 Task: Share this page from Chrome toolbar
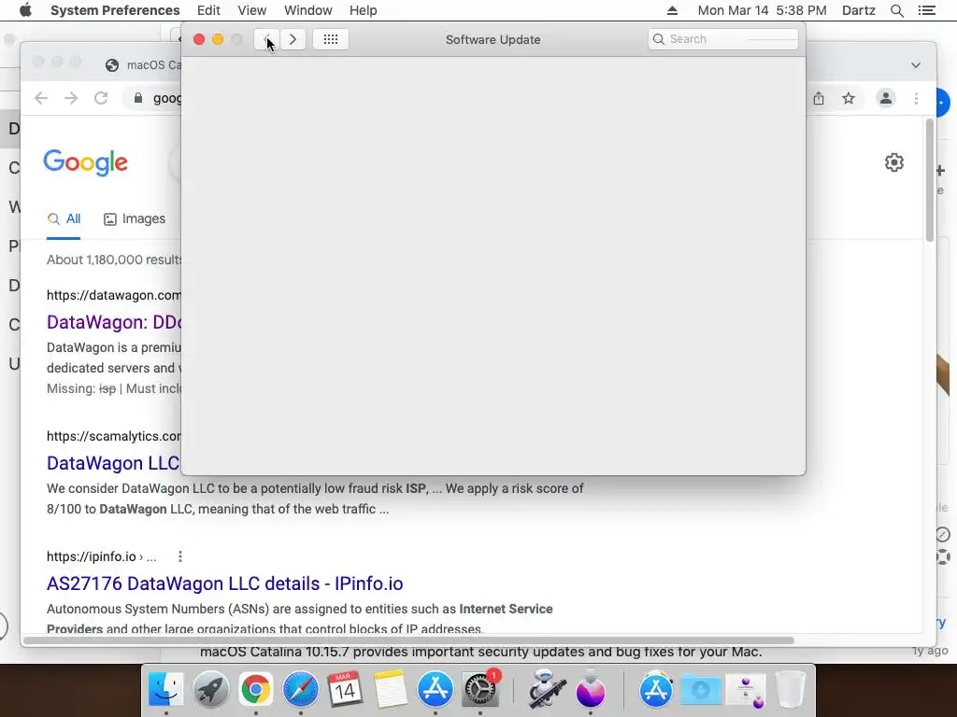[x=819, y=98]
